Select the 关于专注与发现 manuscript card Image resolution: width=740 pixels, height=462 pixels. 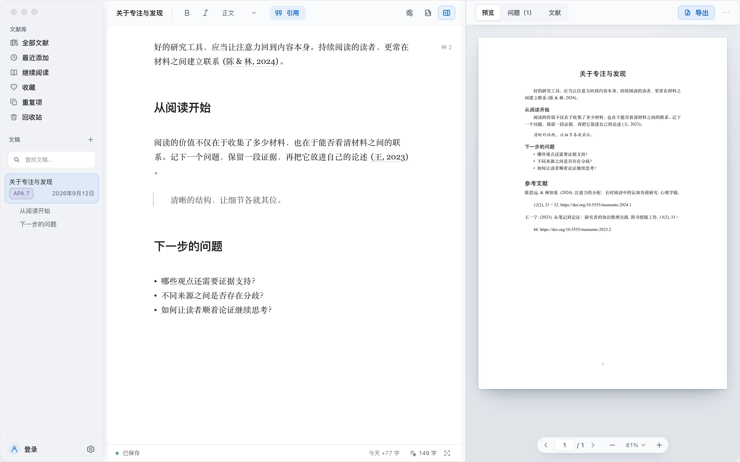click(x=52, y=188)
